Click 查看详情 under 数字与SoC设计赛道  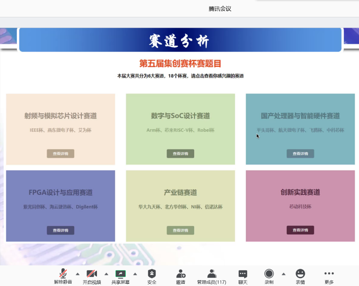pos(180,153)
